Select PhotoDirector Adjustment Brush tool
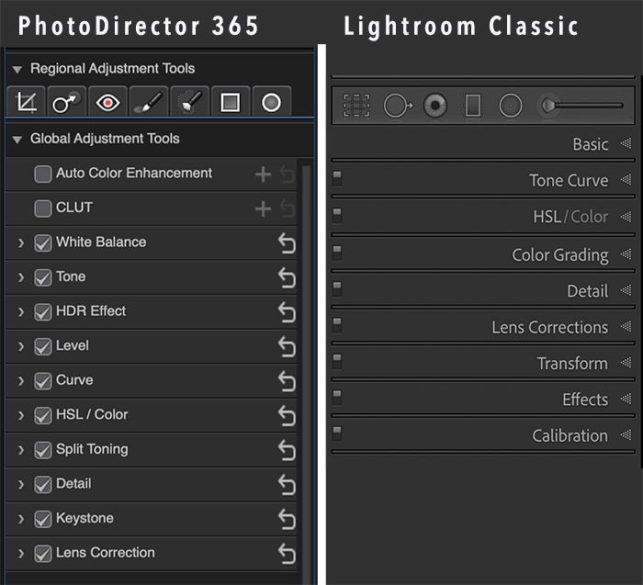 [149, 102]
